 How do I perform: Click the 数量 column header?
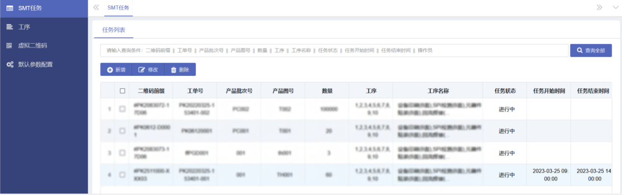(327, 91)
